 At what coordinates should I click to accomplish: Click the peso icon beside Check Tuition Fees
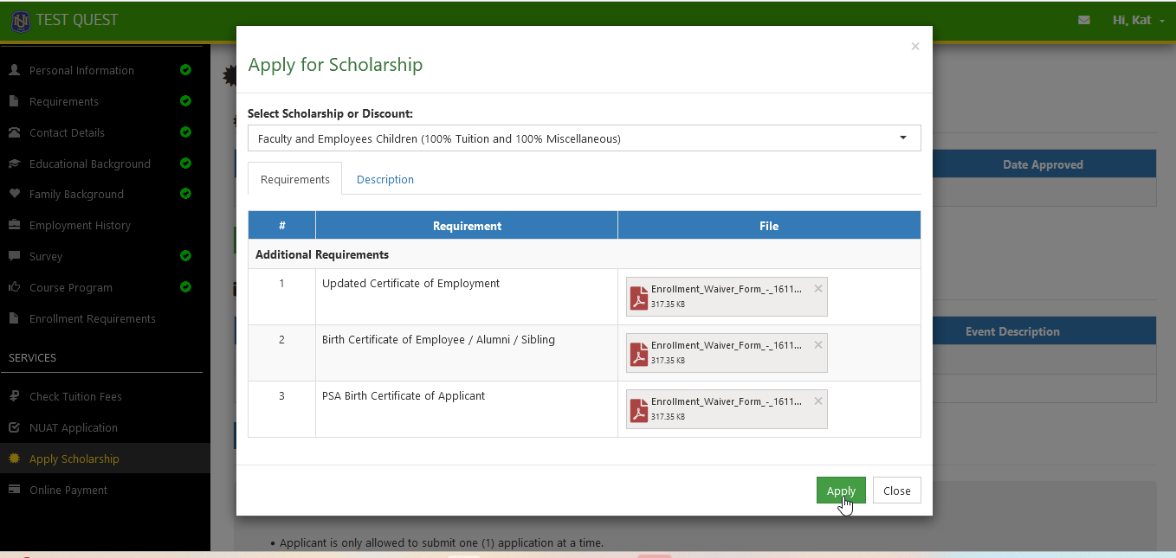coord(14,396)
